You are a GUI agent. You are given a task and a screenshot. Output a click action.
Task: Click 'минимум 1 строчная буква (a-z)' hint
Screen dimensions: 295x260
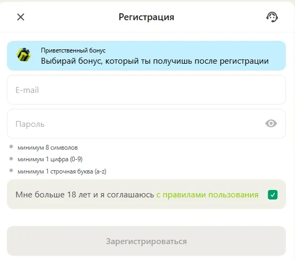[x=62, y=171]
